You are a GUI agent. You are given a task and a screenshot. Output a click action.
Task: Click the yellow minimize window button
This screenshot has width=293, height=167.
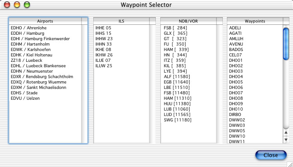click(x=17, y=5)
